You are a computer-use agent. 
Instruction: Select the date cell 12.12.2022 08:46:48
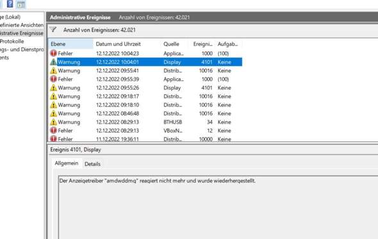117,113
